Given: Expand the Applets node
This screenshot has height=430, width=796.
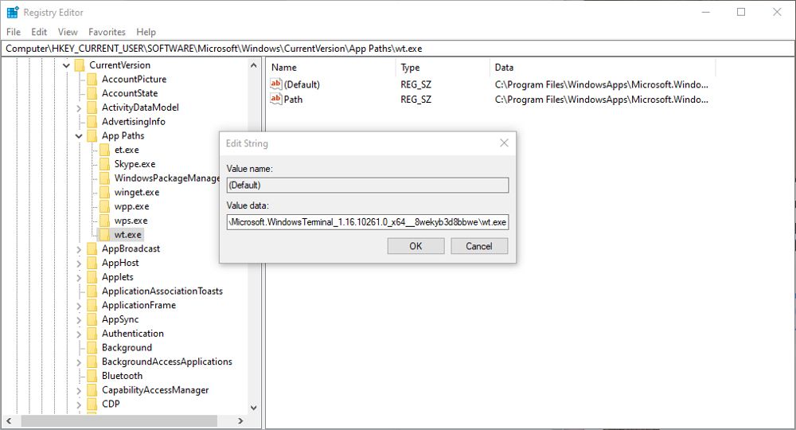Looking at the screenshot, I should click(x=79, y=278).
